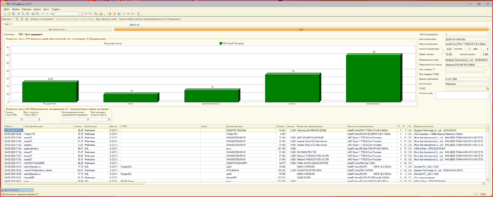Click the Help question-mark toolbar icon

coord(101,14)
